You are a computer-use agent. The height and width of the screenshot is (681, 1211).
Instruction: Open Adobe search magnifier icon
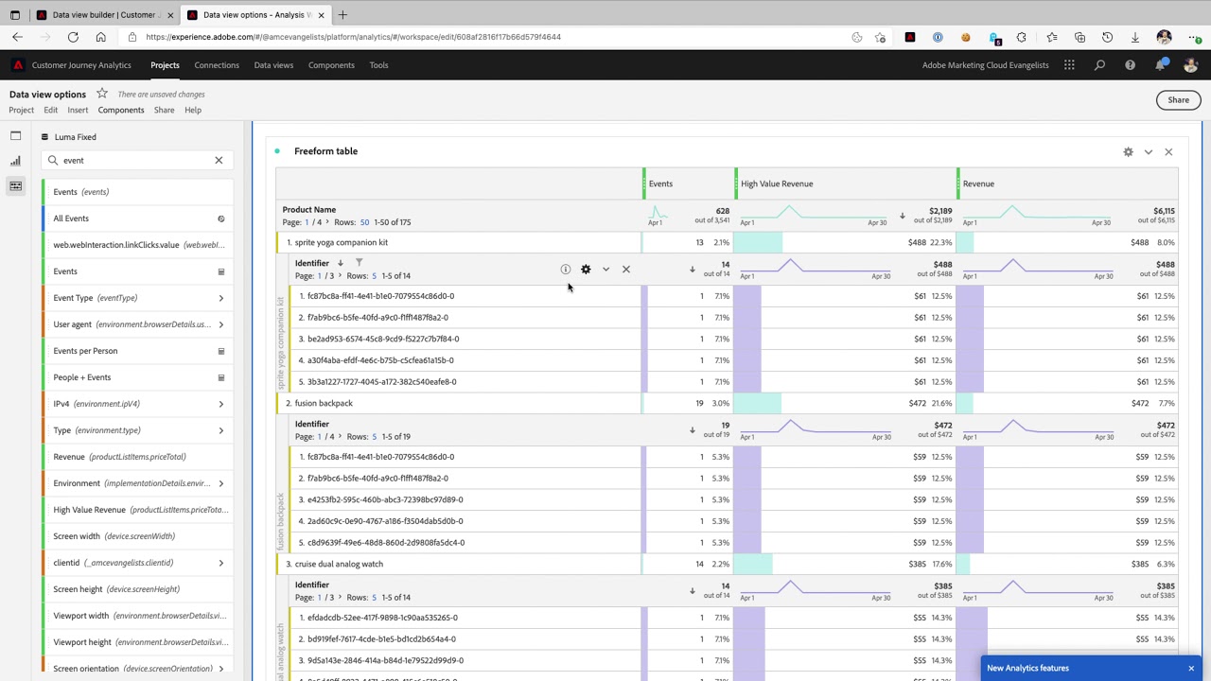click(1099, 65)
